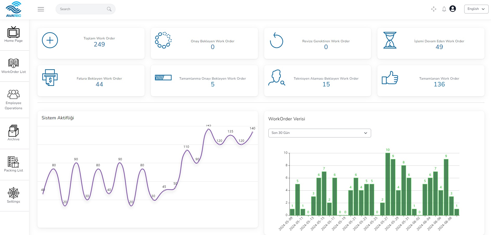491x235 pixels.
Task: Click the Teknisyen Ataması person search icon
Action: (x=277, y=78)
